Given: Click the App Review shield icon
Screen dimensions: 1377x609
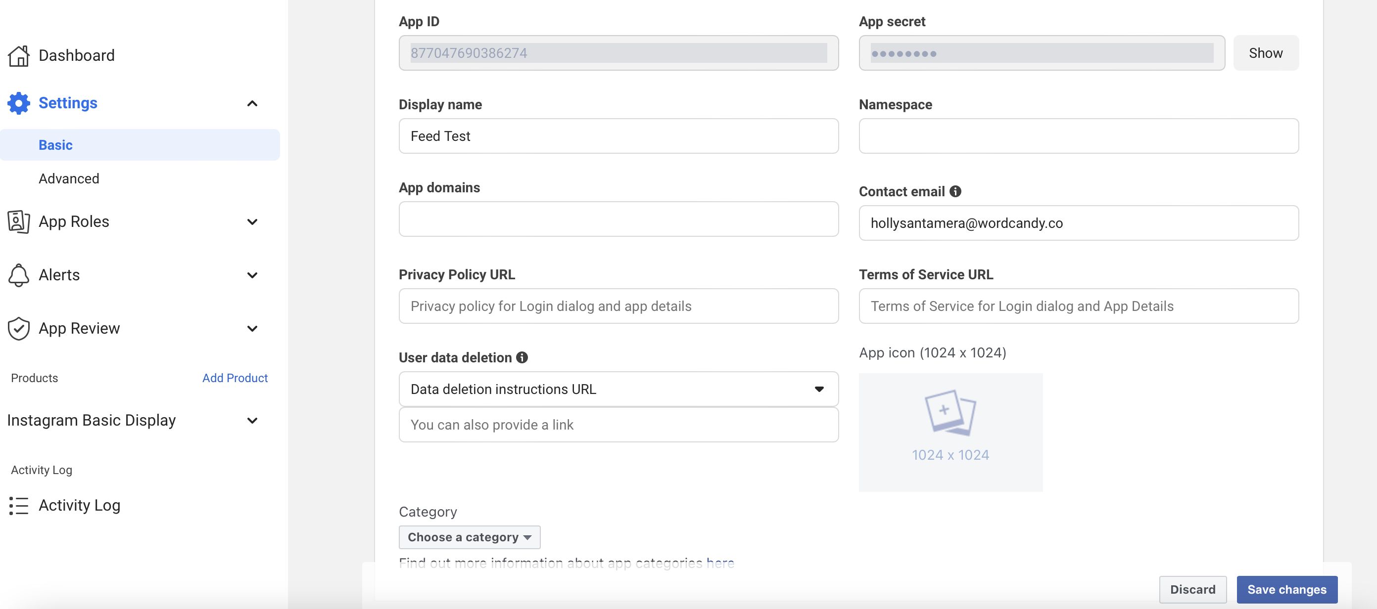Looking at the screenshot, I should pyautogui.click(x=19, y=329).
